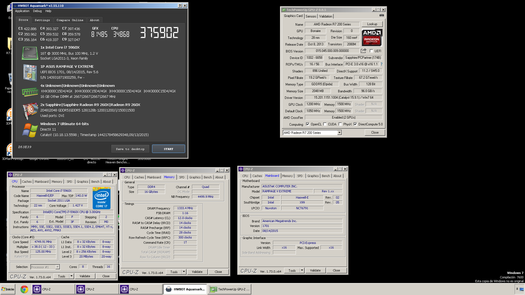Click the Lookup button in GPU-Z
Viewport: 525px width, 295px height.
pyautogui.click(x=372, y=24)
